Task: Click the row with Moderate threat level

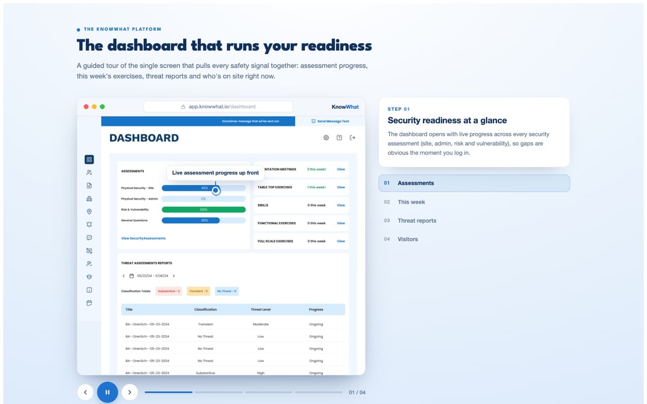Action: point(233,324)
